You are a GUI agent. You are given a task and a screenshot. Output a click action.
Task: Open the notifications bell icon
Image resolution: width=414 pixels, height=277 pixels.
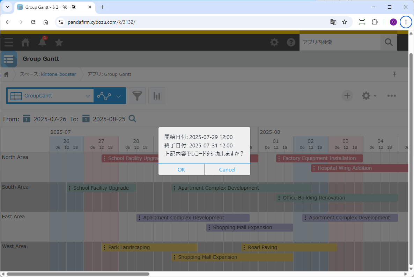pyautogui.click(x=42, y=42)
